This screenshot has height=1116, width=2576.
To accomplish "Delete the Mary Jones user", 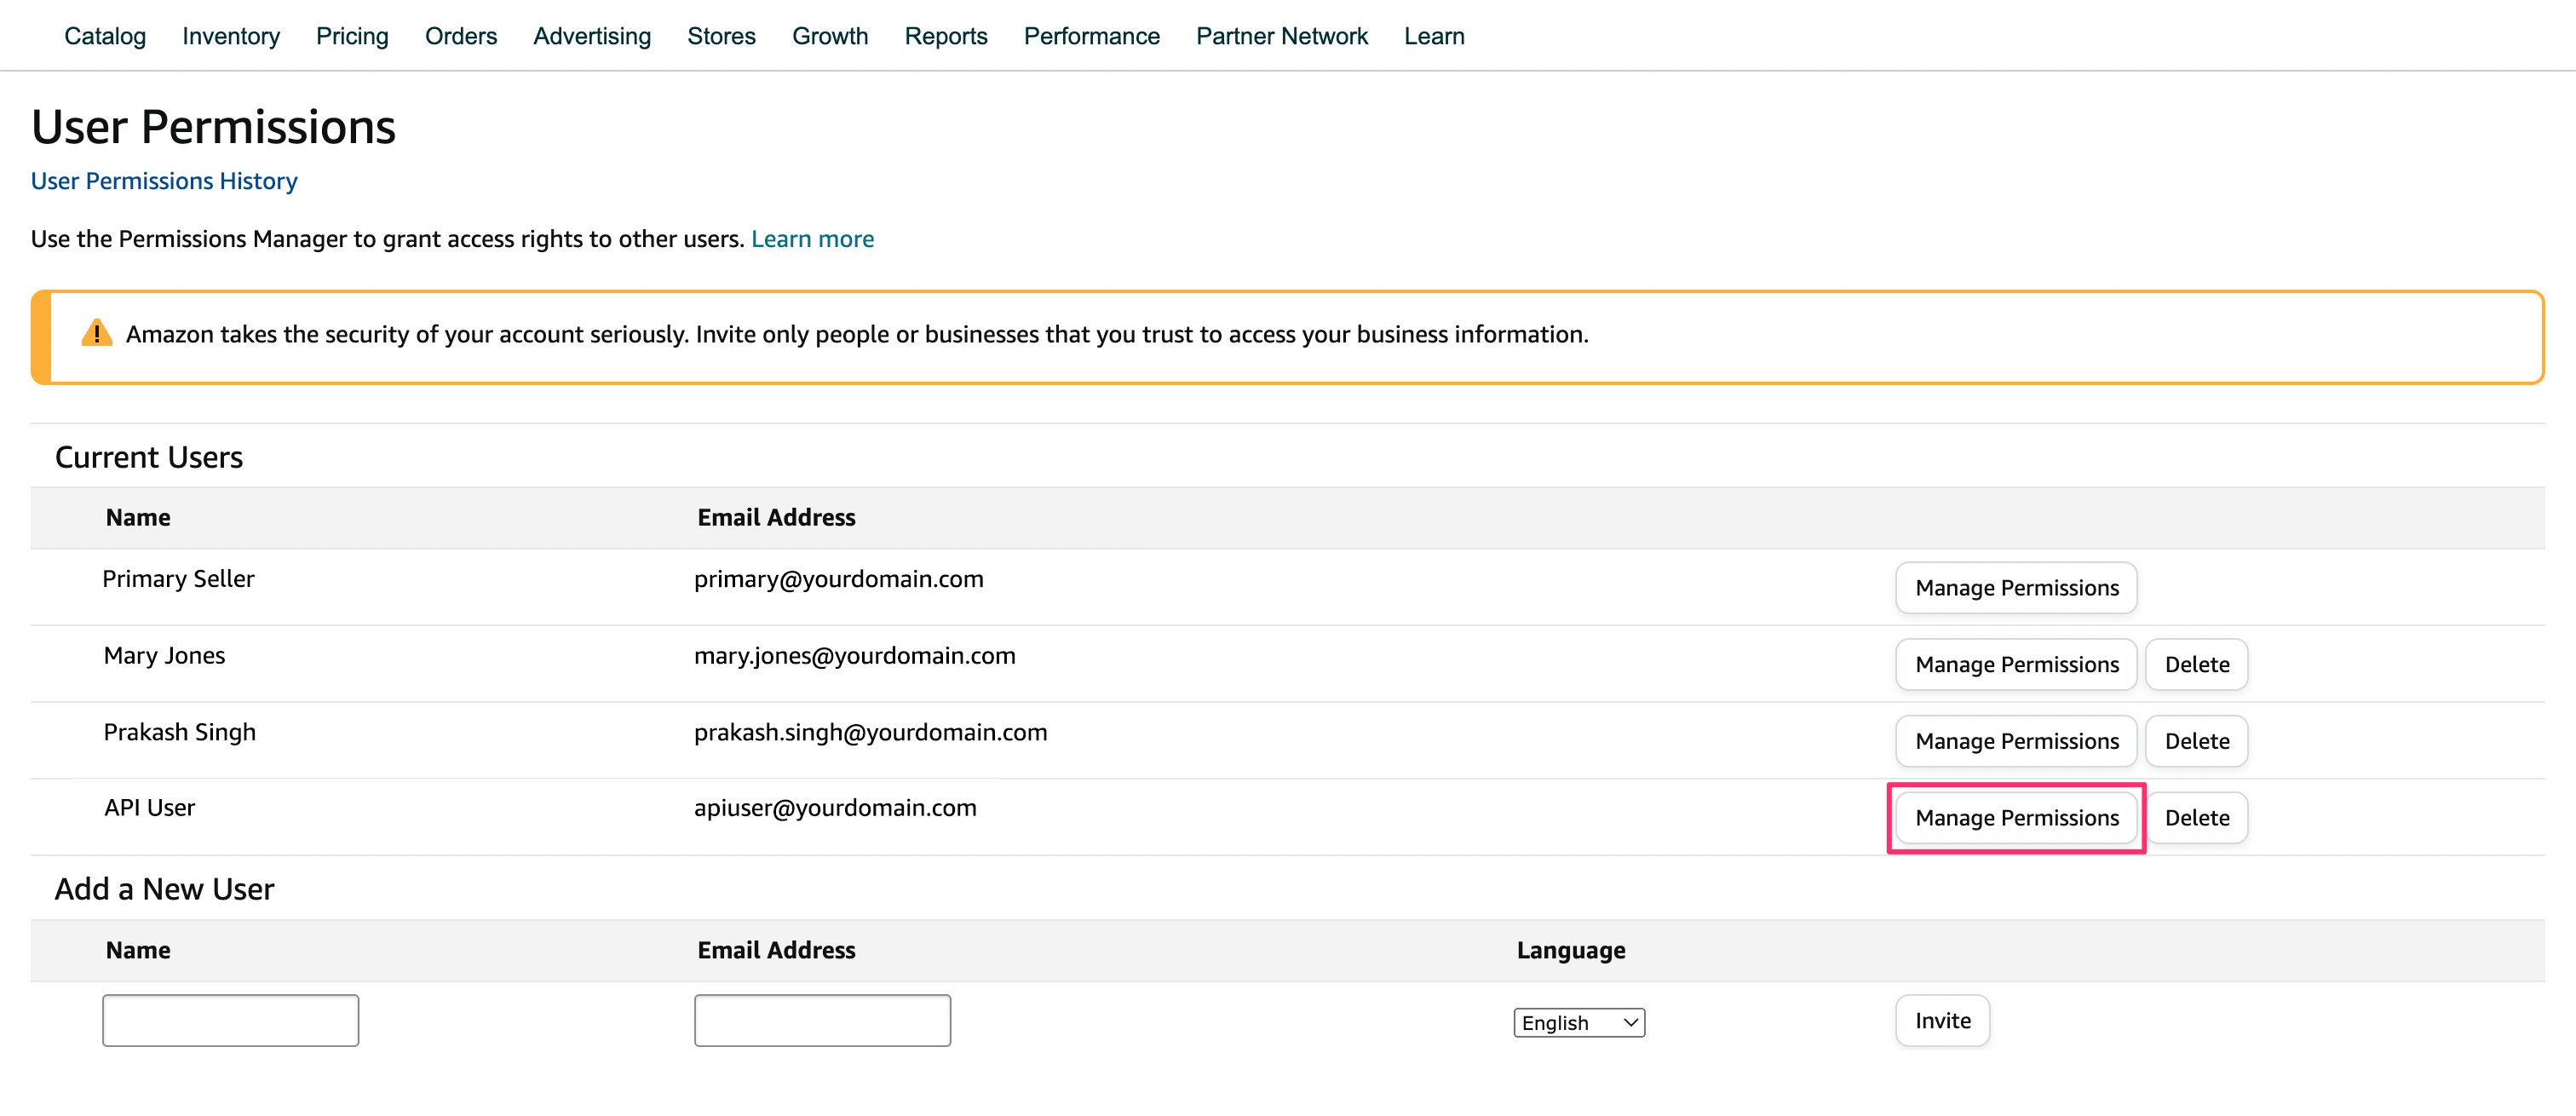I will [2196, 665].
